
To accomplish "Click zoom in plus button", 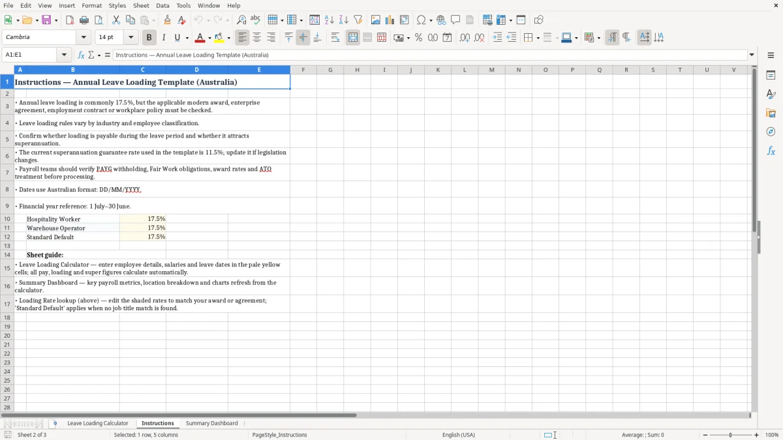I will tap(757, 435).
